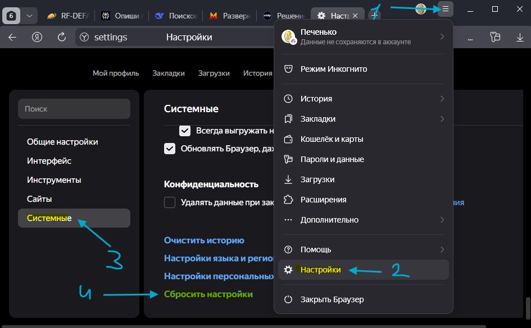Enable 'Удалять данные при закрытии' checkbox

(170, 202)
